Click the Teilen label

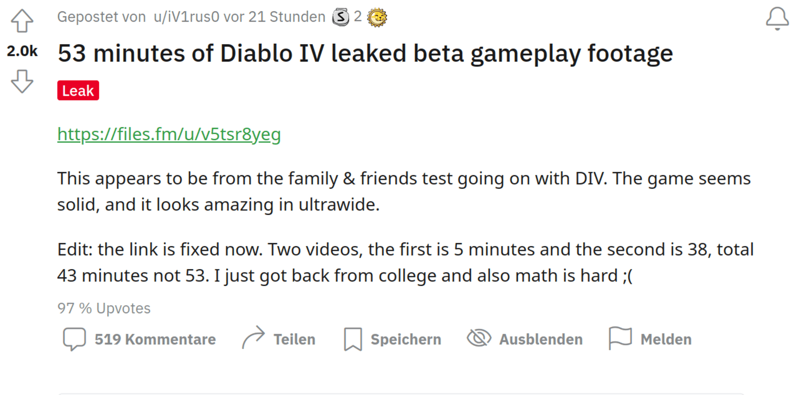tap(294, 339)
